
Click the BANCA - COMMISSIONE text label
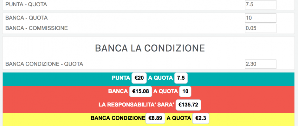pyautogui.click(x=36, y=28)
